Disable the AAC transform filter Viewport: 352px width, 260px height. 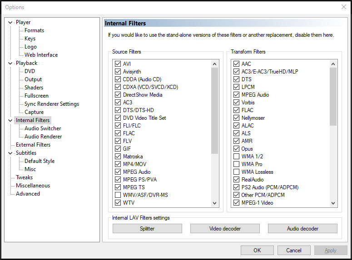(x=236, y=64)
